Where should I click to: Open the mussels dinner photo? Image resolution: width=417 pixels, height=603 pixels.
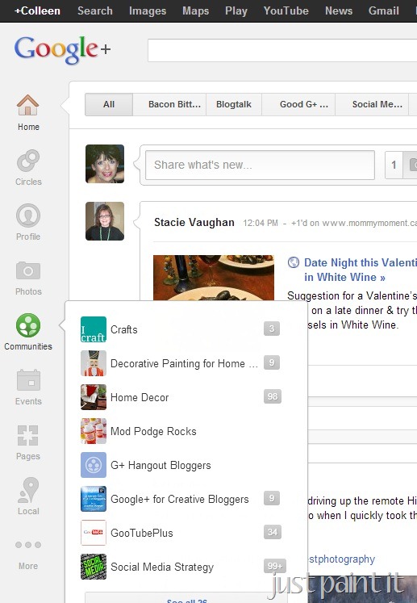coord(214,278)
